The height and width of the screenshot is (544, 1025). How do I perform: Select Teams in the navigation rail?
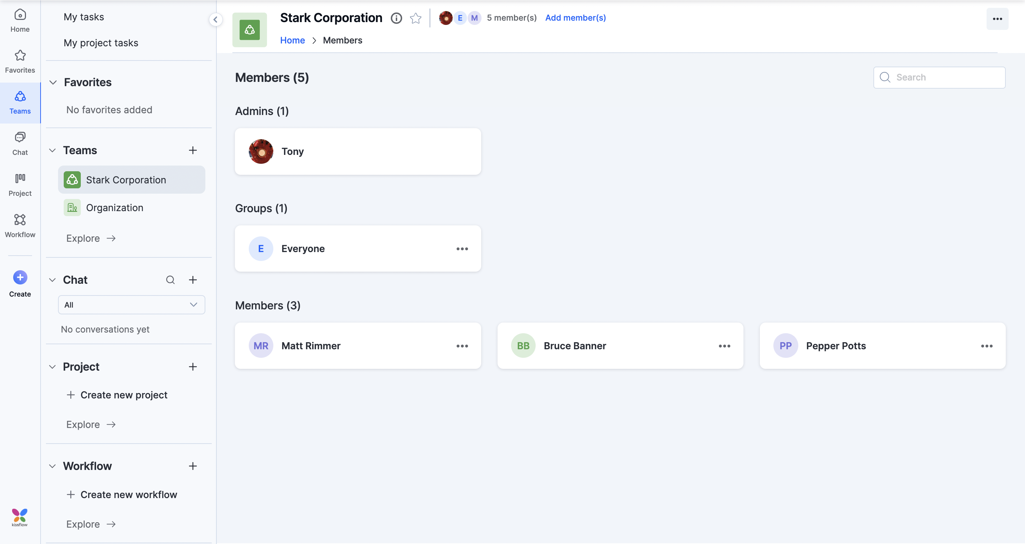click(20, 103)
